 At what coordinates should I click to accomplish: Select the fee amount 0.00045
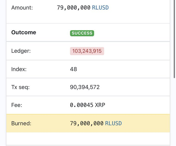82,105
